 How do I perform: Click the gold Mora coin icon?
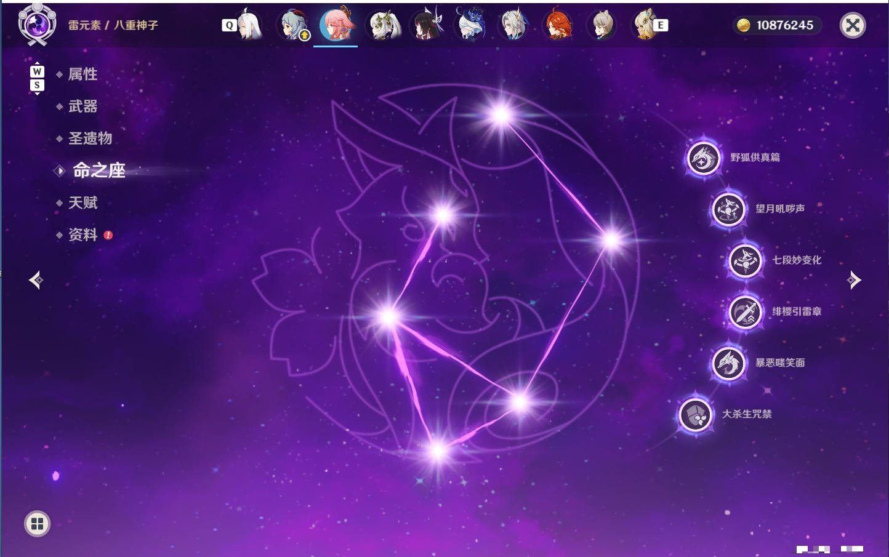tap(744, 25)
